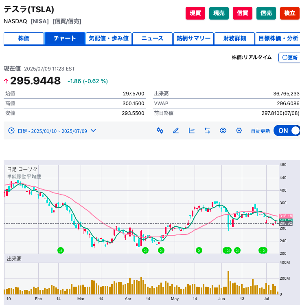The image size is (300, 305).
Task: Select the pencil drawing tool
Action: coord(176,130)
